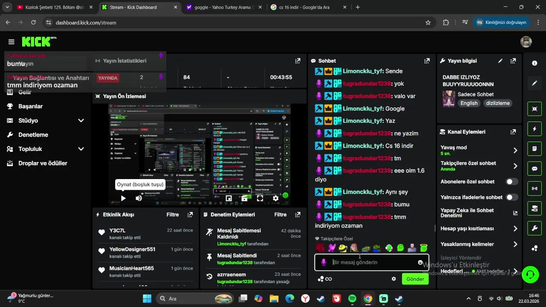
Task: Switch to goggle Yahoo Turkey tab
Action: (224, 7)
